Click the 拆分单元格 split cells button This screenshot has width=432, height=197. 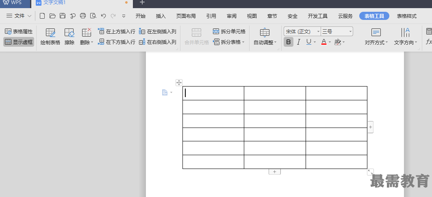pyautogui.click(x=229, y=31)
